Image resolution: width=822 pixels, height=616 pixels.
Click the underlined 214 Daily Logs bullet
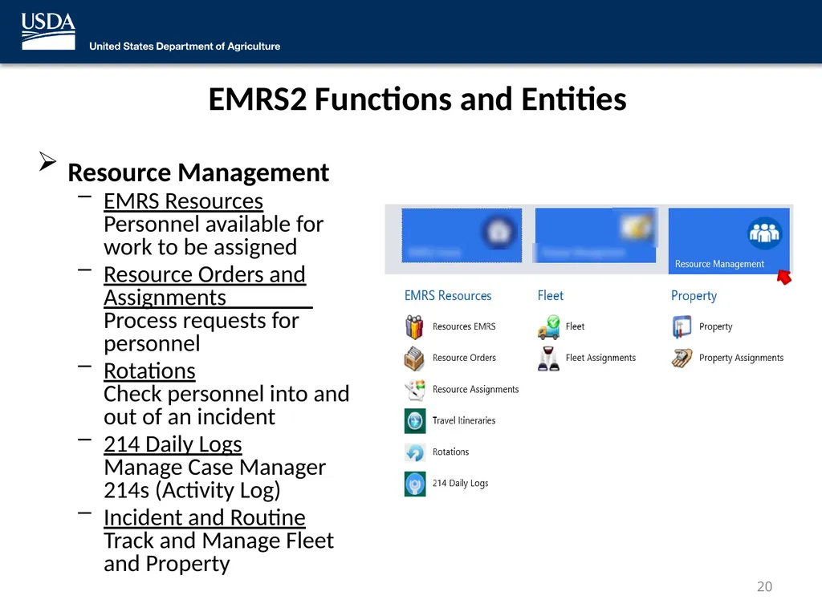point(173,444)
